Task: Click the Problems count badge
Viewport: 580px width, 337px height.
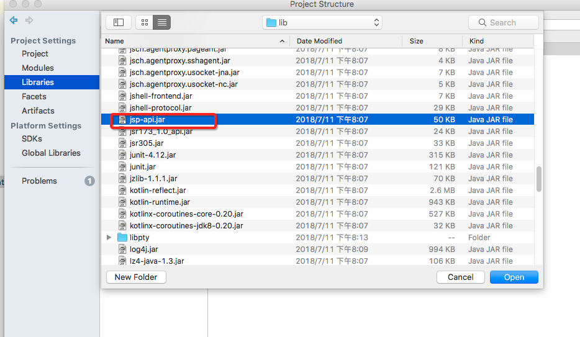Action: pyautogui.click(x=89, y=181)
